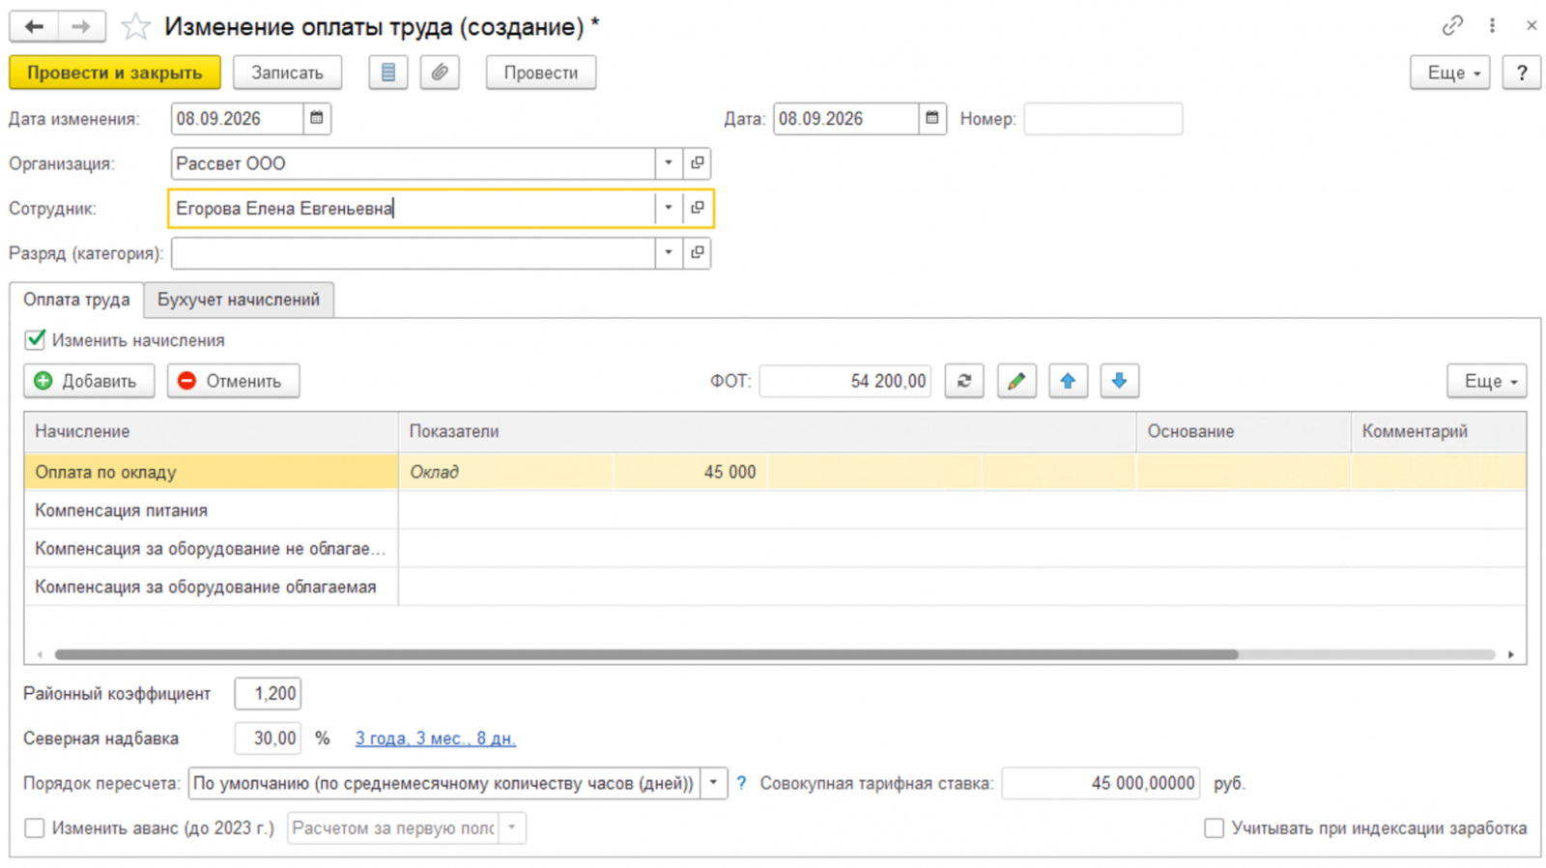Open the accruals table Еще menu
1546x868 pixels.
click(x=1486, y=381)
